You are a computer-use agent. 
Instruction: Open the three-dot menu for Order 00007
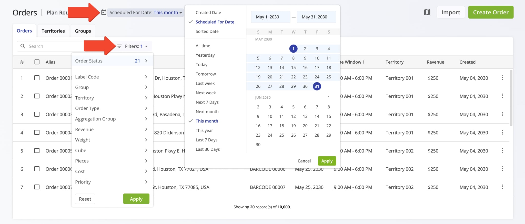(x=502, y=187)
